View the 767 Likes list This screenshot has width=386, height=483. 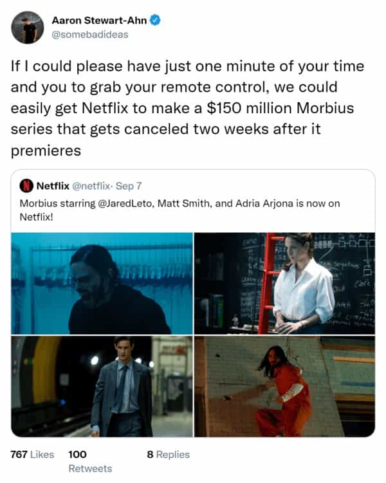(x=32, y=454)
